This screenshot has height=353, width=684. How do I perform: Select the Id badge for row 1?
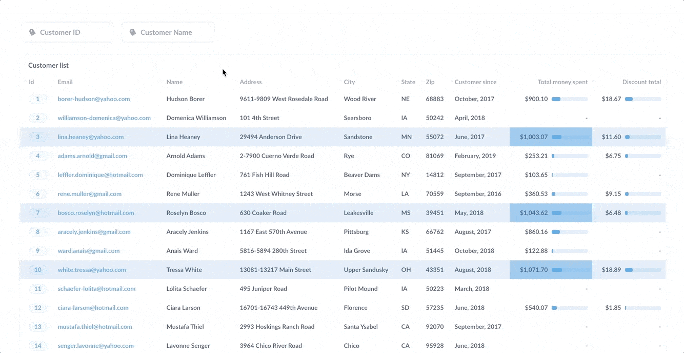38,99
